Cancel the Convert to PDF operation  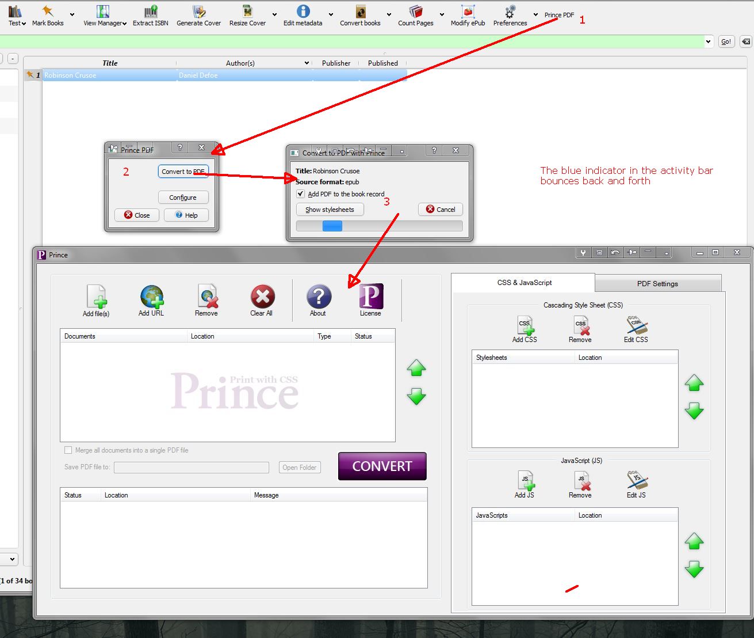441,210
